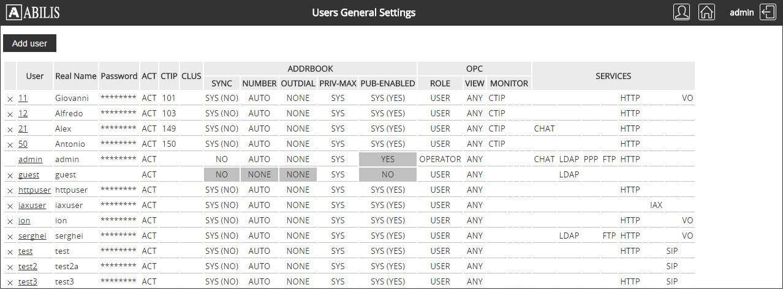Delete test3 user with X icon
The height and width of the screenshot is (290, 783).
[10, 282]
